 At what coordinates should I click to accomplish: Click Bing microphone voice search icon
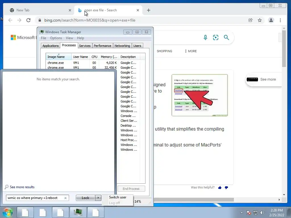[205, 37]
